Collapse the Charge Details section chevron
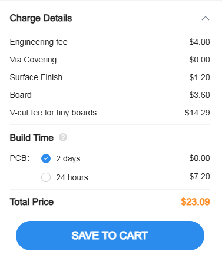The width and height of the screenshot is (222, 261). 206,18
